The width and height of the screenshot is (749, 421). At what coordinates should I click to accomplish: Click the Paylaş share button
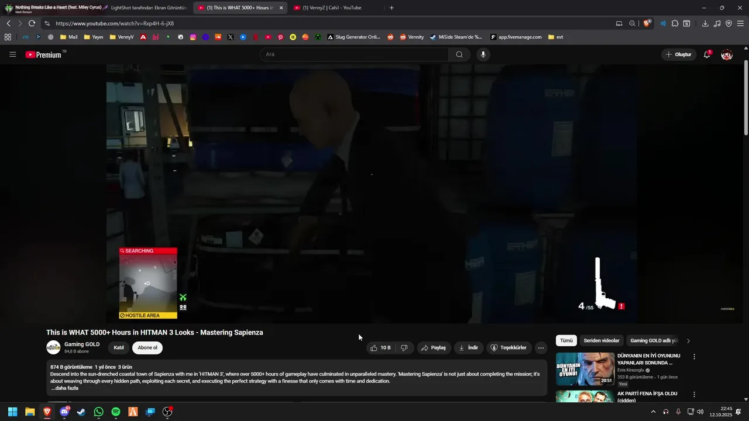click(434, 348)
